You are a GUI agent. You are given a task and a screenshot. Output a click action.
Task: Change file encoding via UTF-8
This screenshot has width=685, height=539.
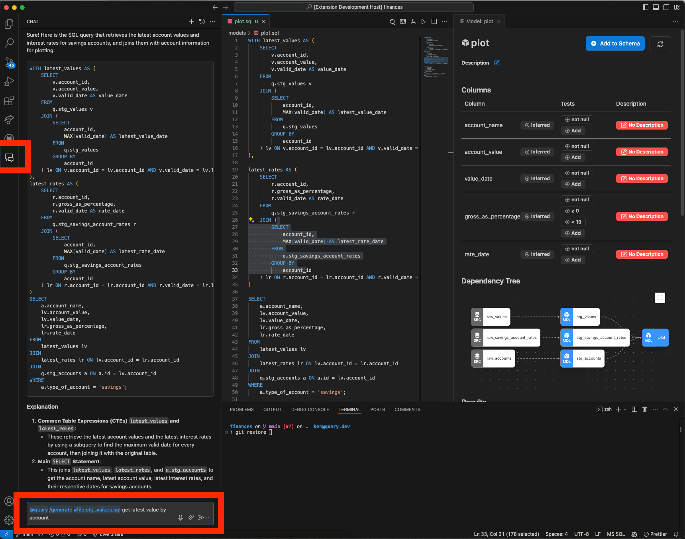tap(581, 534)
